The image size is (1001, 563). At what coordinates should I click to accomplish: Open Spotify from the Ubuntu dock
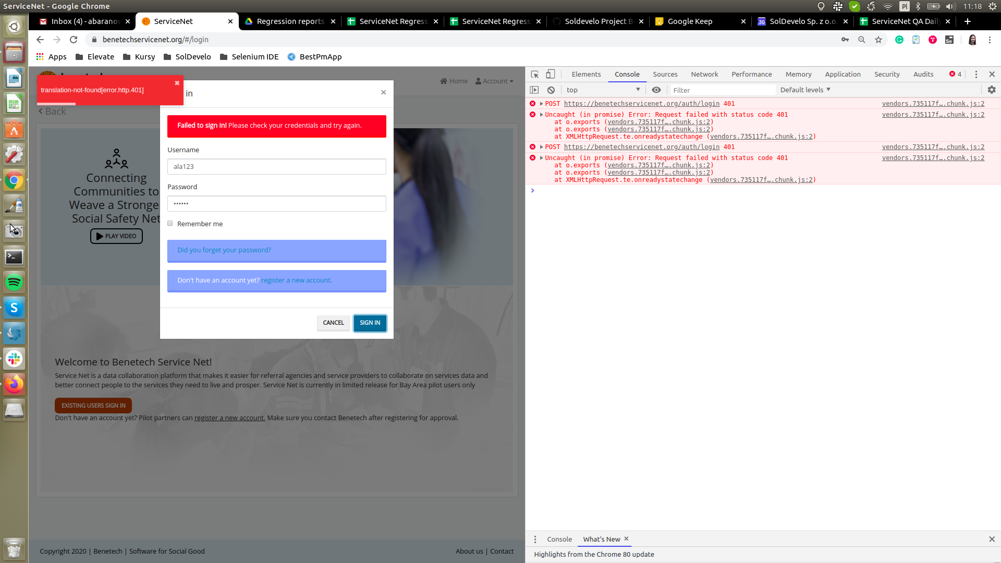click(14, 283)
